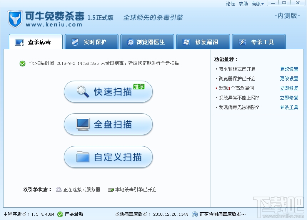Click the computer icon for full scan
The width and height of the screenshot is (307, 220).
point(83,124)
